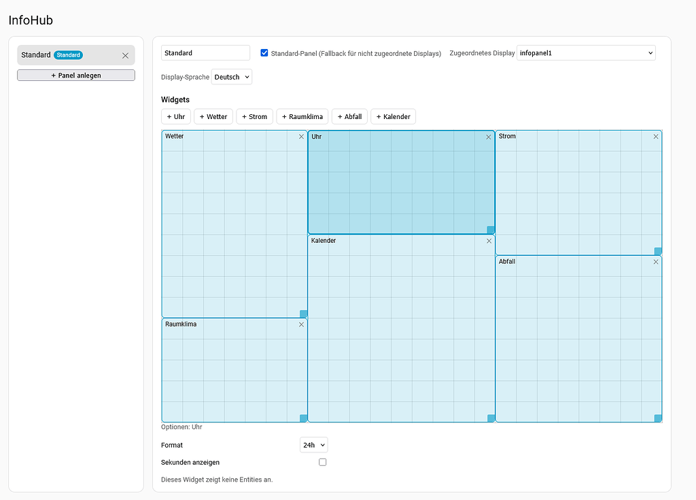Open the Format 24h dropdown
This screenshot has height=500, width=696.
click(314, 445)
